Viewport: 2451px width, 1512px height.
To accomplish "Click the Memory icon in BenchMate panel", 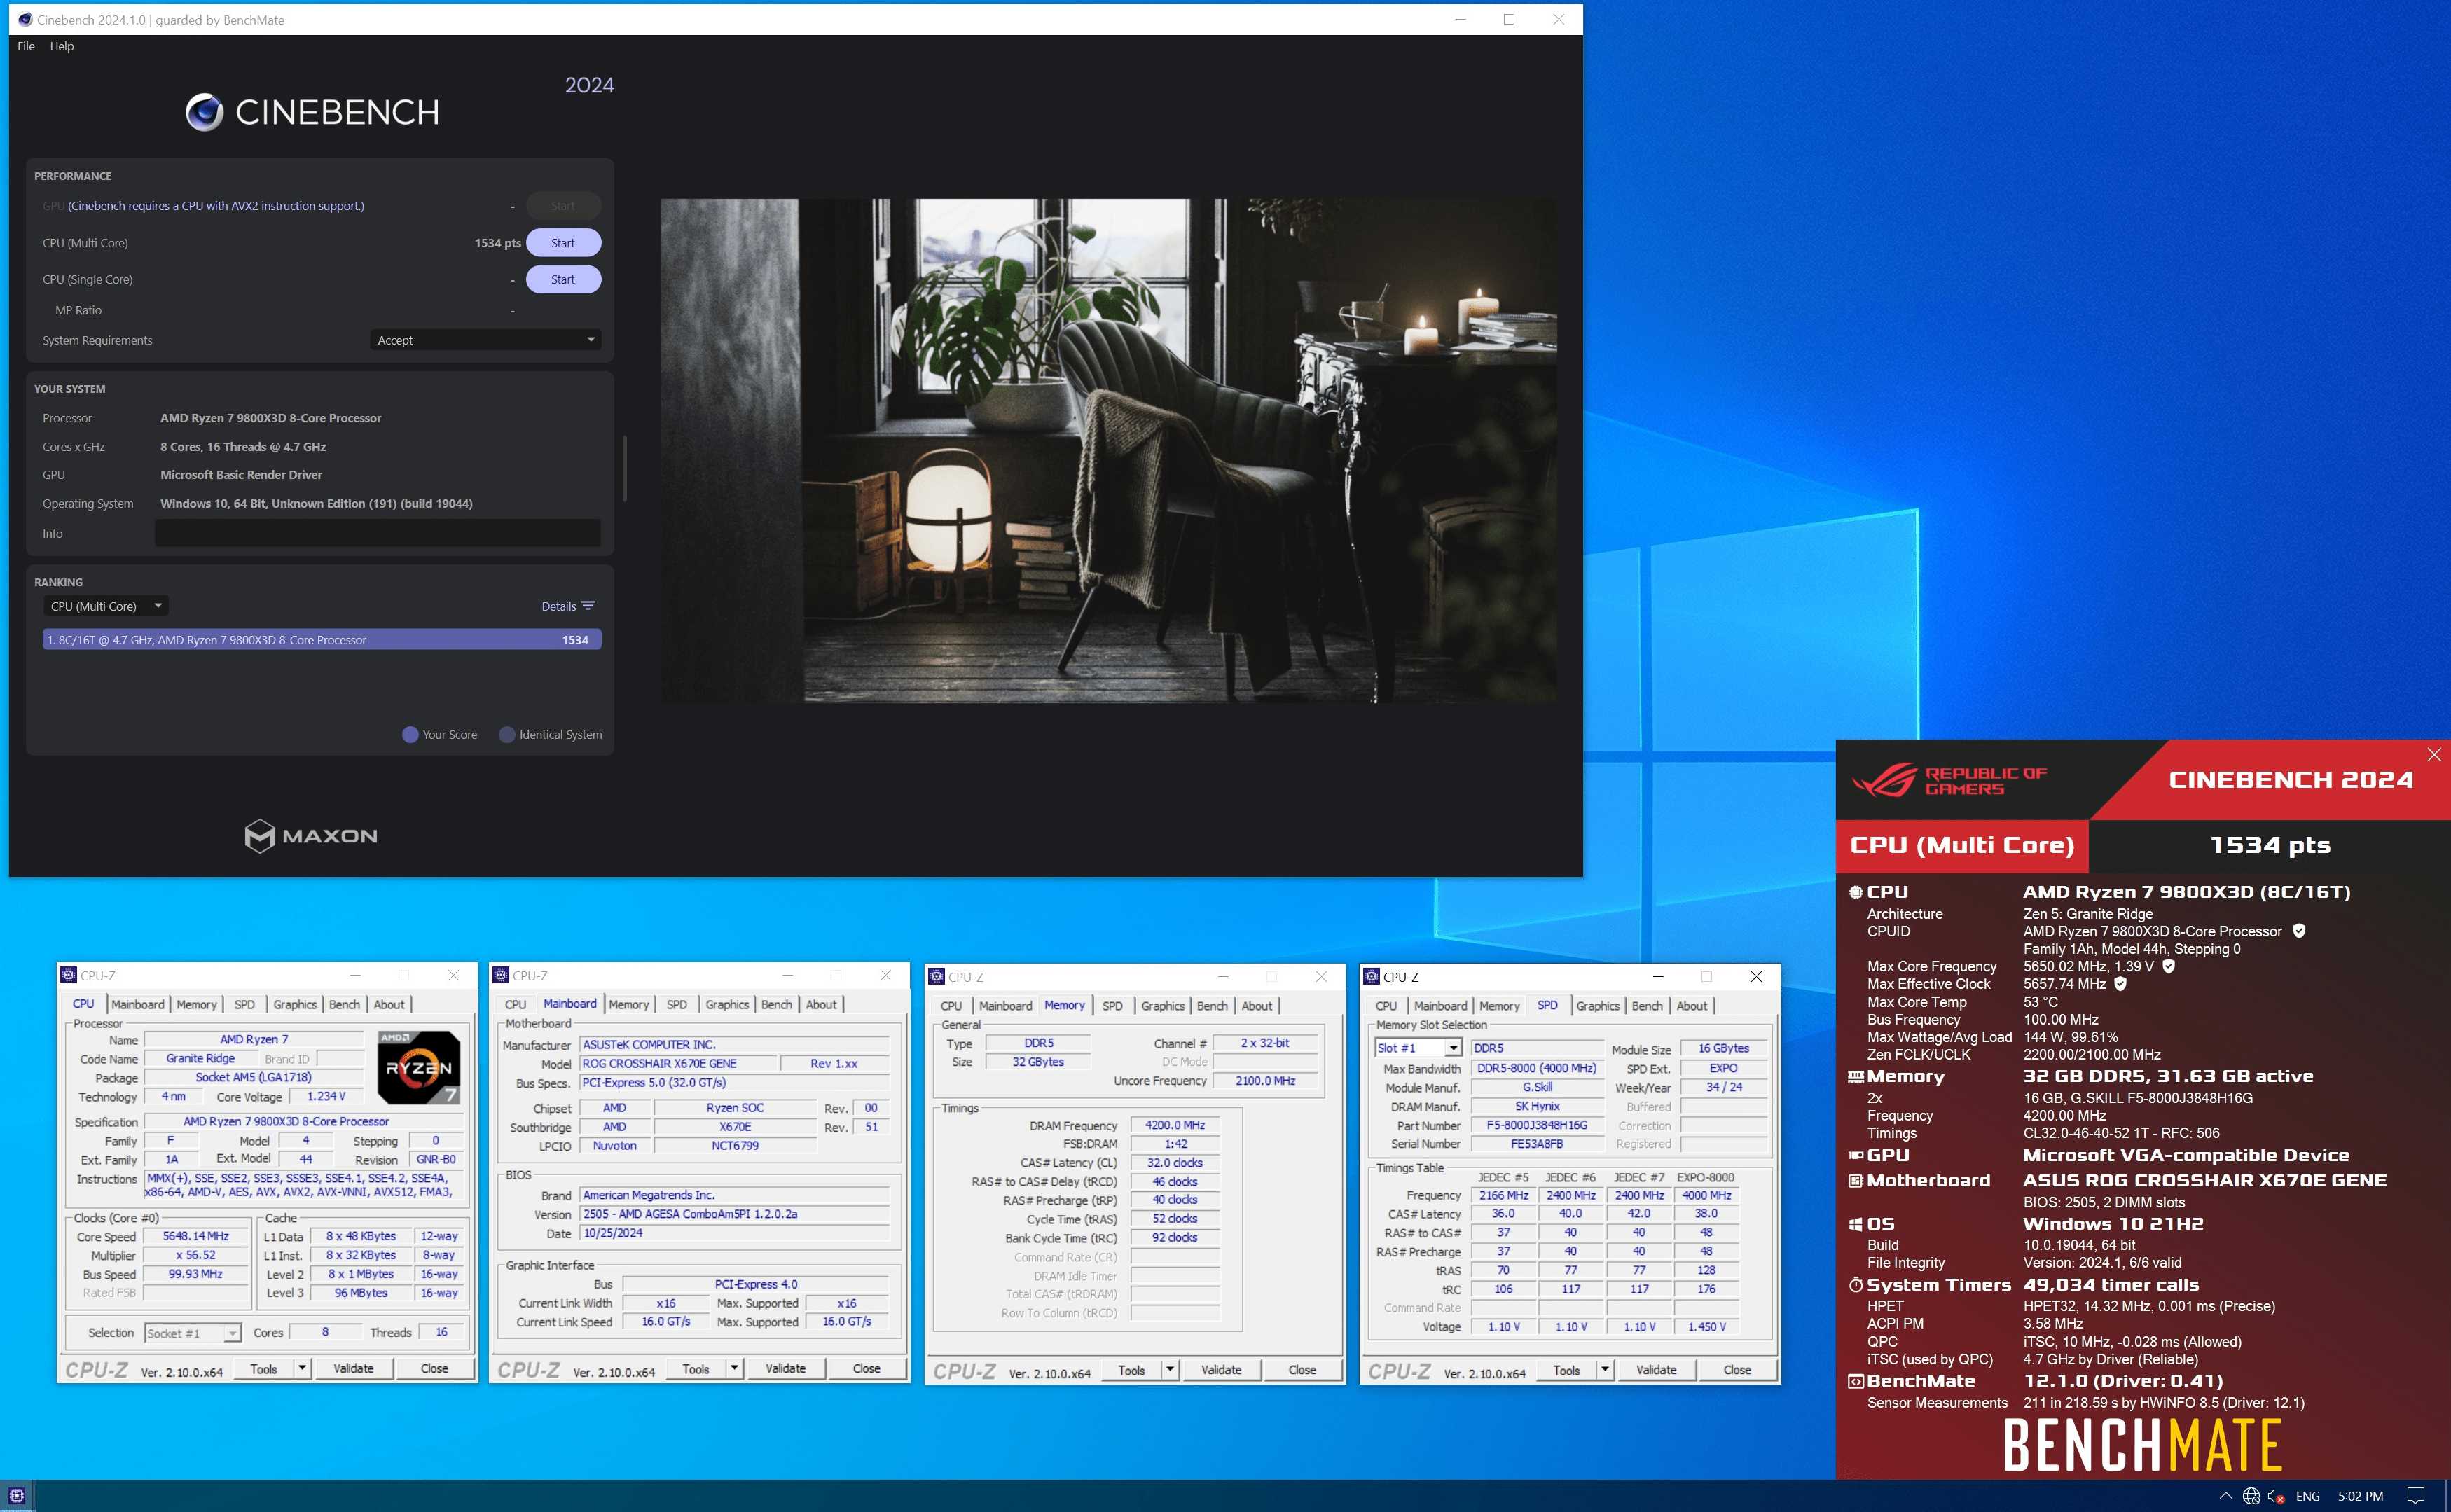I will (1855, 1077).
